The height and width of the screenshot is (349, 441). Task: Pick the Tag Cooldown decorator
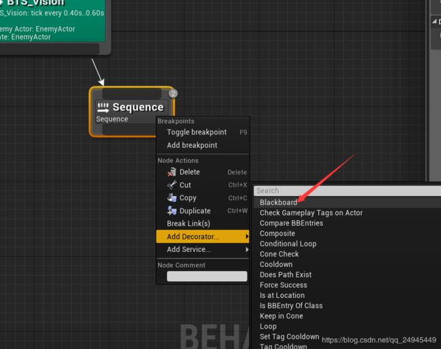(x=347, y=346)
